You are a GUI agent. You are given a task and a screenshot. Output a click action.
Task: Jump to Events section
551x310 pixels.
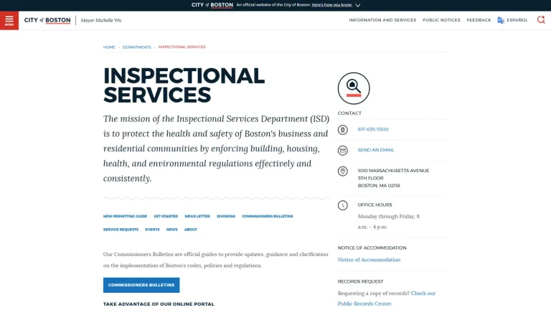tap(152, 230)
